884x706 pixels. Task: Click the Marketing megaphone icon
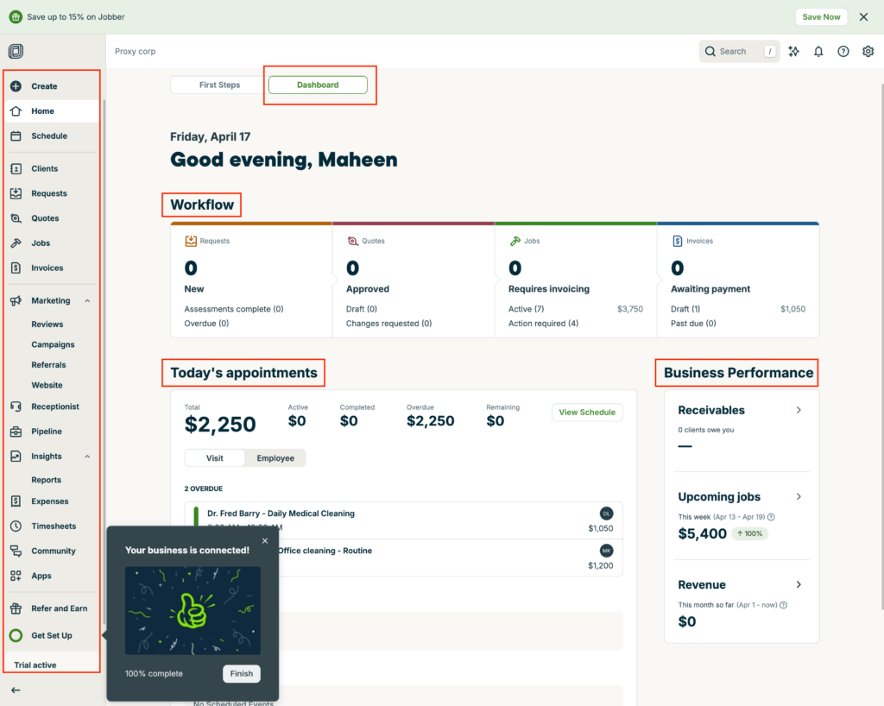pyautogui.click(x=16, y=300)
